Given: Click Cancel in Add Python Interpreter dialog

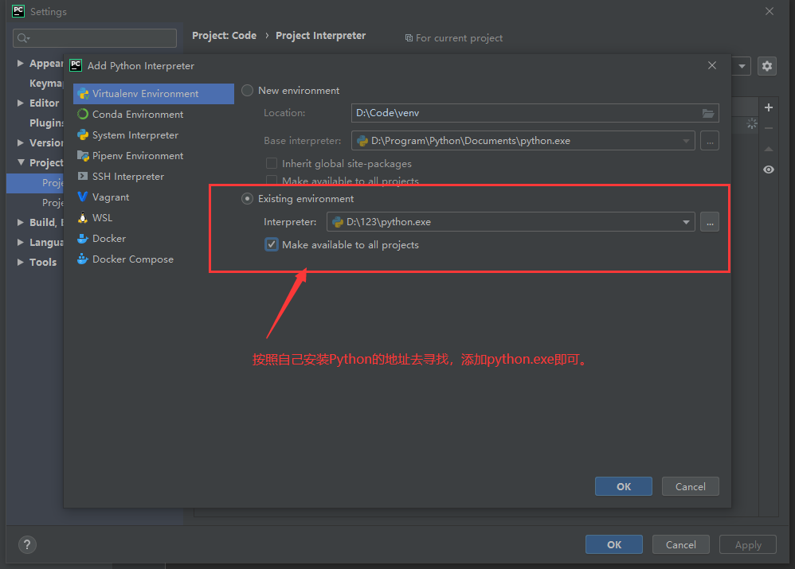Looking at the screenshot, I should coord(690,486).
